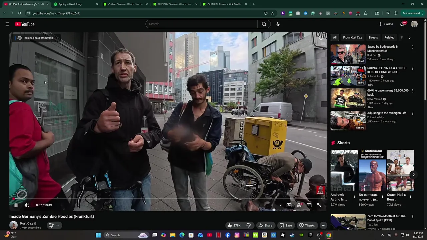Open options for 6ix9ine $2,000,000 video
Screen dimensions: 427x240
tap(413, 91)
